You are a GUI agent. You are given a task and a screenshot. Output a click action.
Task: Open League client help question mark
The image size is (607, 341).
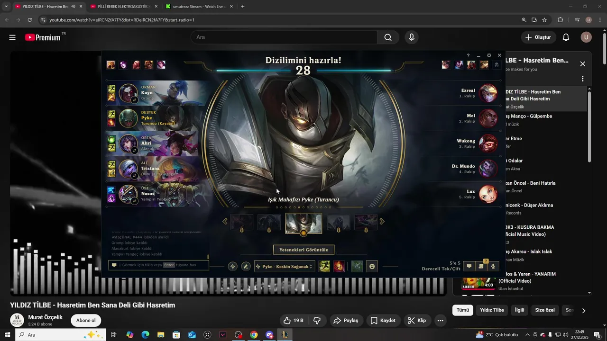click(468, 55)
